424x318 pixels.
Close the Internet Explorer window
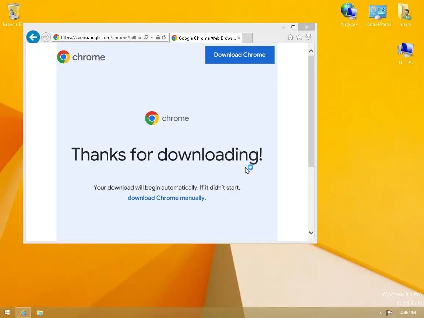[x=306, y=27]
